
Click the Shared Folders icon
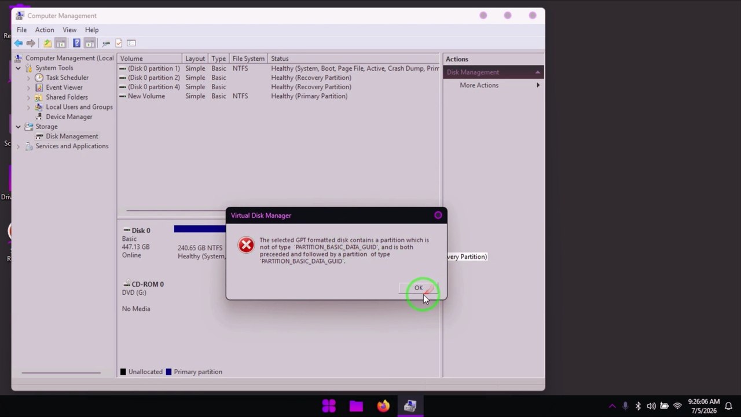pos(39,97)
